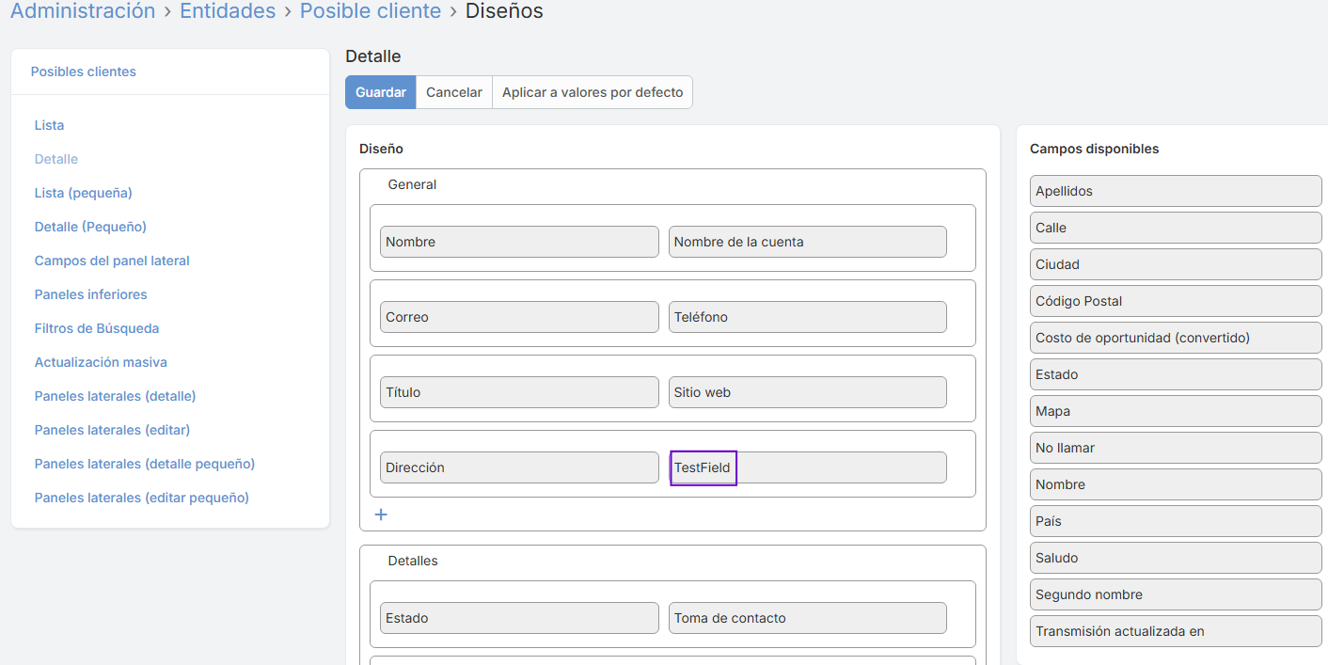Viewport: 1328px width, 665px height.
Task: Select Nombre de la cuenta cell
Action: [x=807, y=242]
